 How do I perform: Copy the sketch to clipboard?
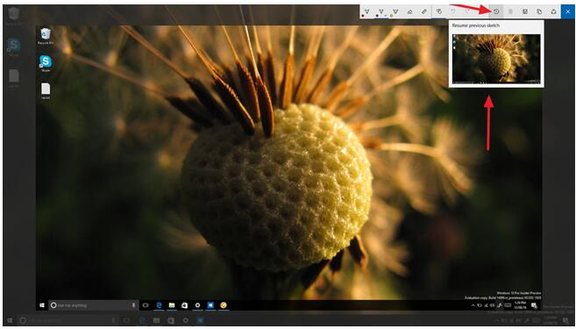click(539, 11)
